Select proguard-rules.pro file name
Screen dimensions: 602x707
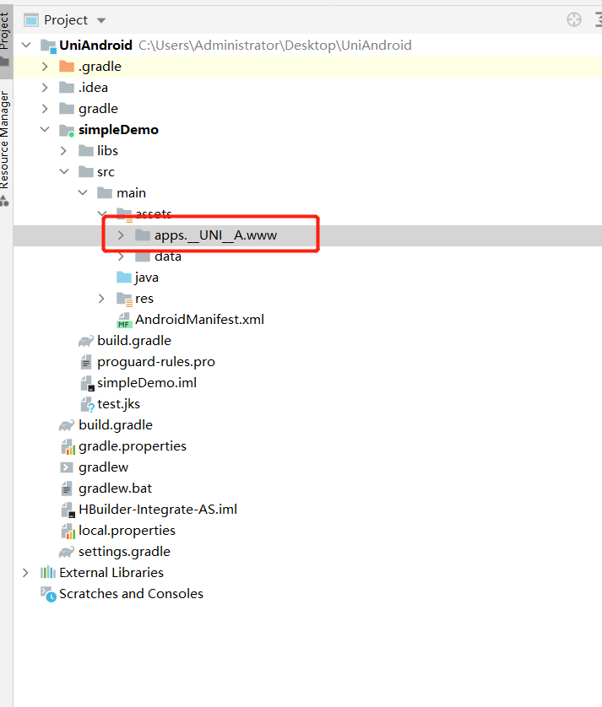[156, 362]
